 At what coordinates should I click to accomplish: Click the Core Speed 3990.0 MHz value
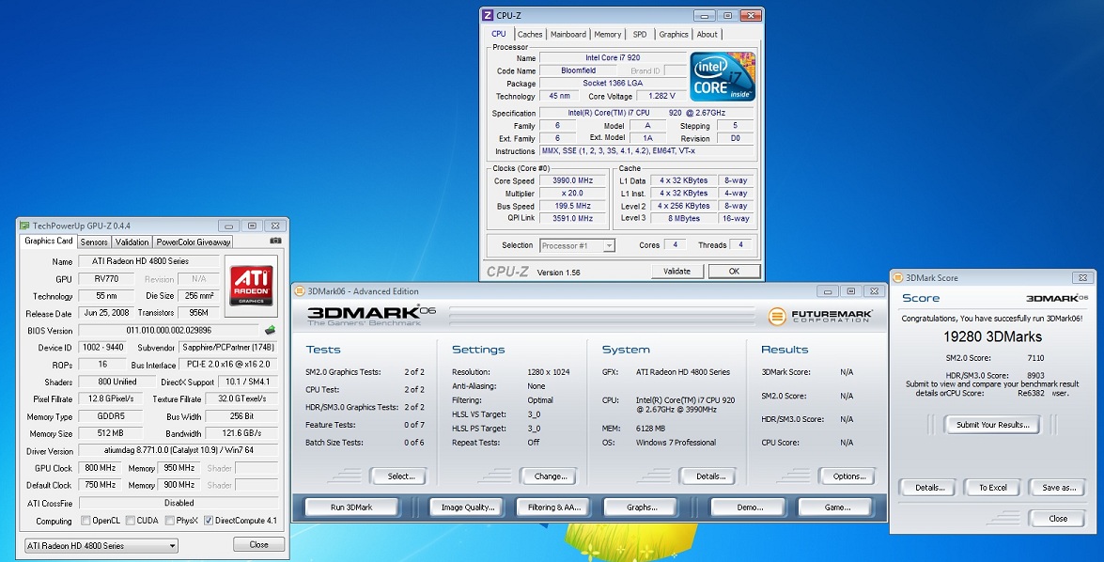point(574,180)
